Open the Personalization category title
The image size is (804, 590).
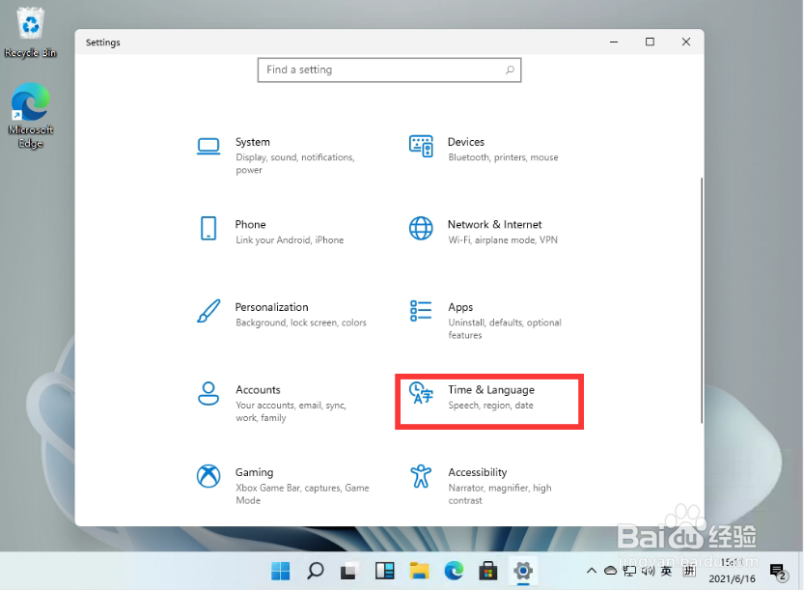(x=272, y=307)
